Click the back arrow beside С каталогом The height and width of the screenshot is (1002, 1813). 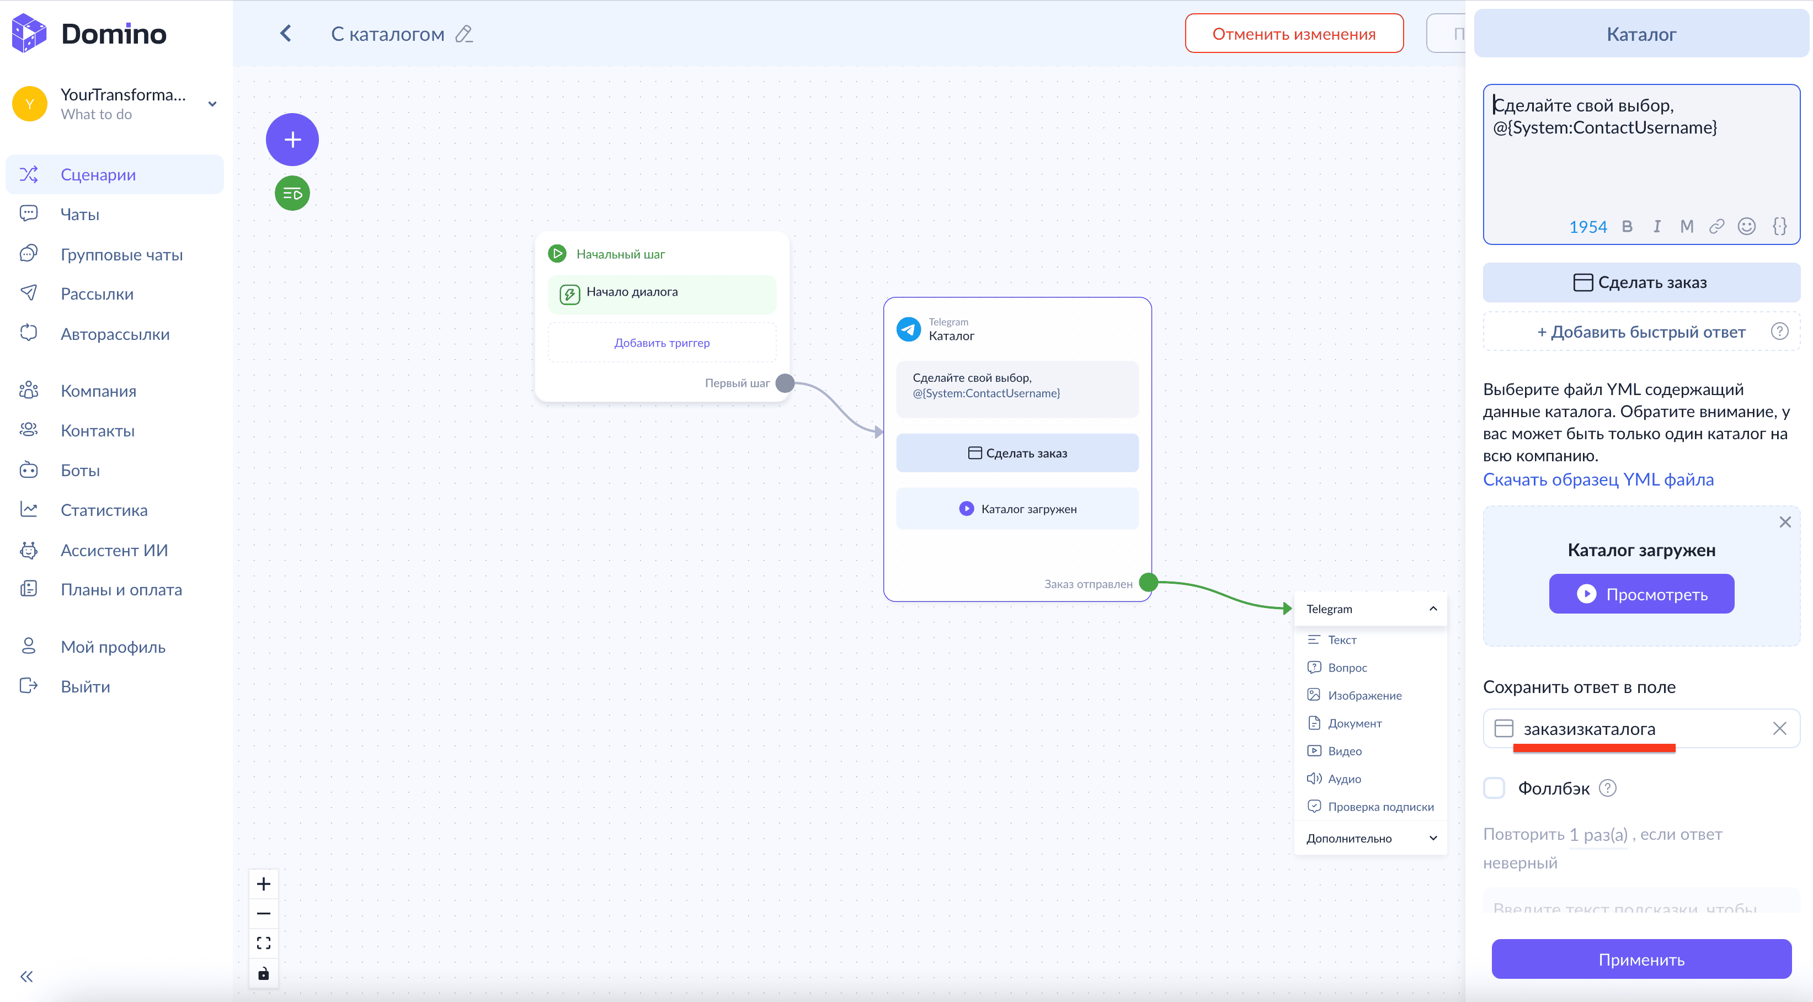(286, 33)
